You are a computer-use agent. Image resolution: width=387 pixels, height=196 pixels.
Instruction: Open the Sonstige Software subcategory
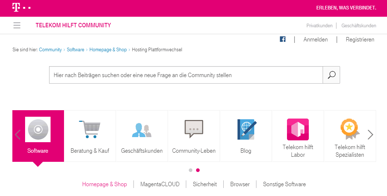(x=284, y=184)
